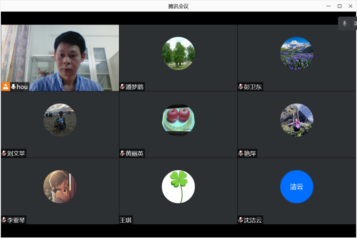
Task: Click the muted mic icon for 李亚琴
Action: click(x=4, y=220)
